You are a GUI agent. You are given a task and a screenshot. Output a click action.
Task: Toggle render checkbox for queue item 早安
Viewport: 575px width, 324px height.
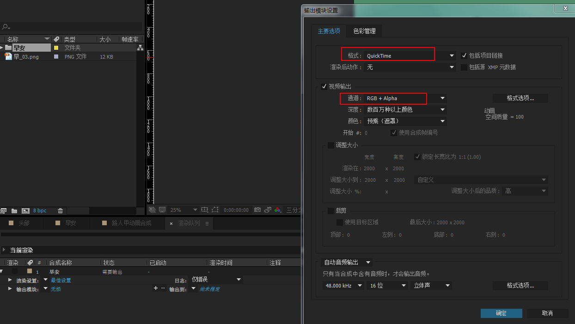[15, 271]
